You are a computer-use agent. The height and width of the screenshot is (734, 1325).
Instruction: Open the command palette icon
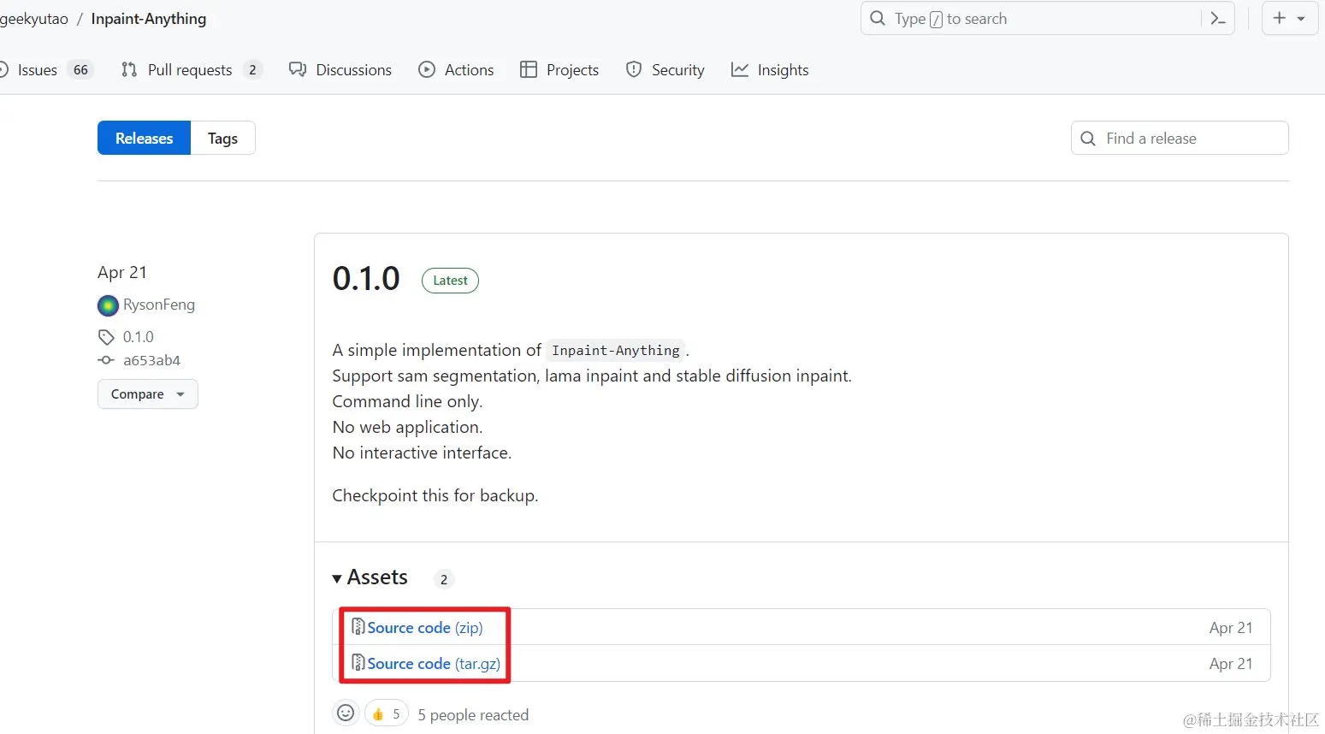pyautogui.click(x=1218, y=18)
